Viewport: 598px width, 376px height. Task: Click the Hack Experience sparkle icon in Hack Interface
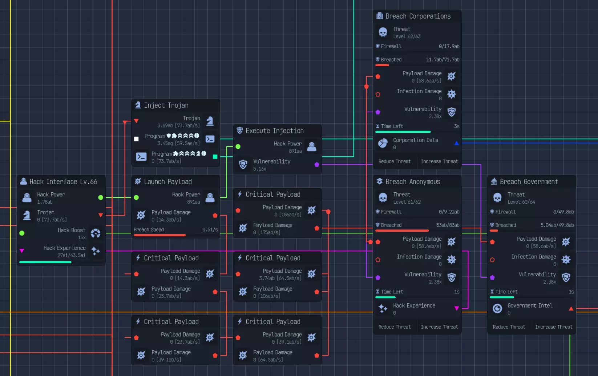tap(96, 251)
